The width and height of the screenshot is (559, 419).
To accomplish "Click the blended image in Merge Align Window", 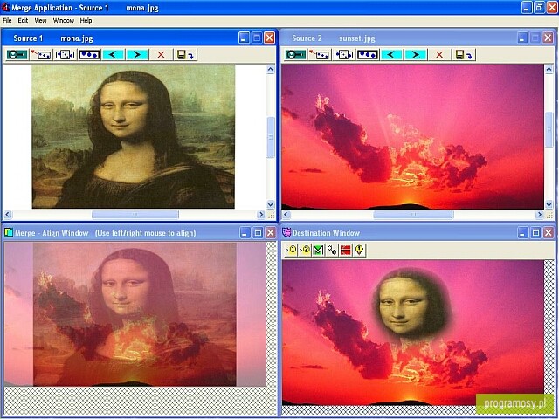I will tap(135, 314).
